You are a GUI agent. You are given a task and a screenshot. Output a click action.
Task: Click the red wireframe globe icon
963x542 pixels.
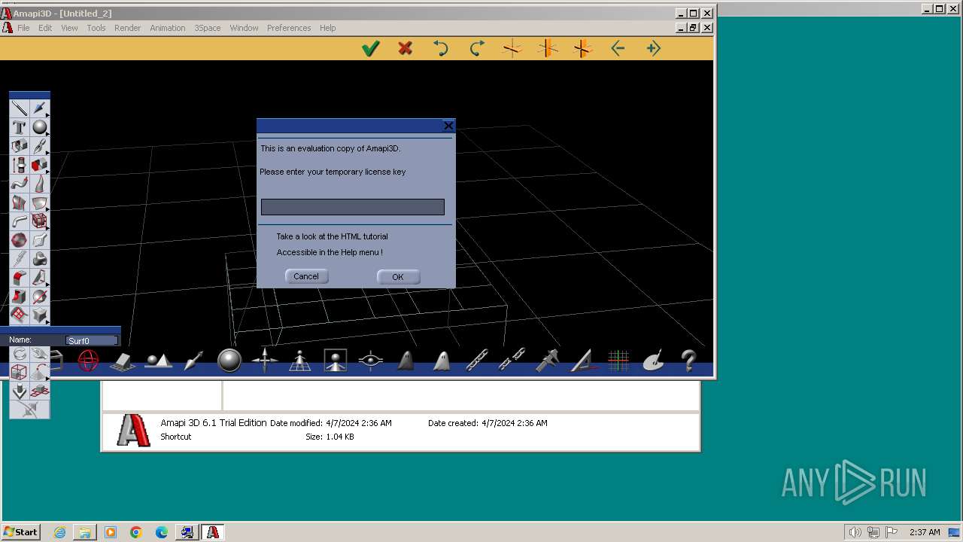pos(88,361)
